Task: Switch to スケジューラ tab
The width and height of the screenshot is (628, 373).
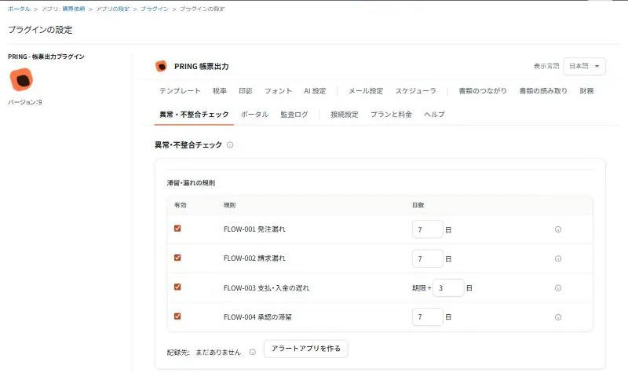Action: click(416, 91)
